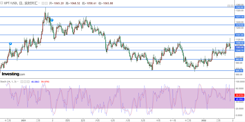
Task: Click the high price value 1068.52
Action: click(75, 3)
